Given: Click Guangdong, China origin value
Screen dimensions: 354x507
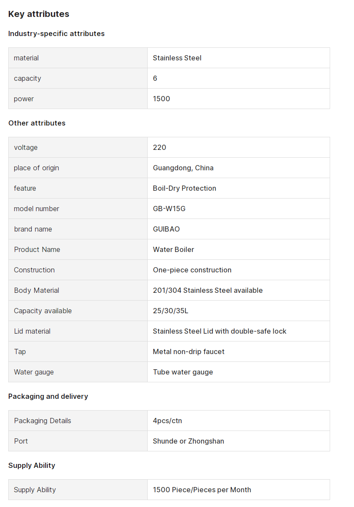Looking at the screenshot, I should (183, 168).
